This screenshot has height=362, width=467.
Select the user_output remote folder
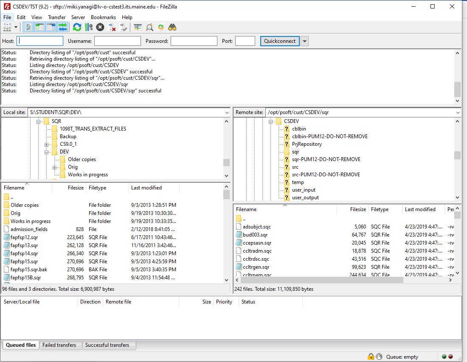[x=305, y=198]
